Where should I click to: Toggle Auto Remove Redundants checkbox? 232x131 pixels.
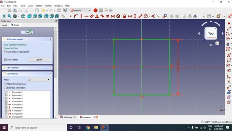point(5,52)
